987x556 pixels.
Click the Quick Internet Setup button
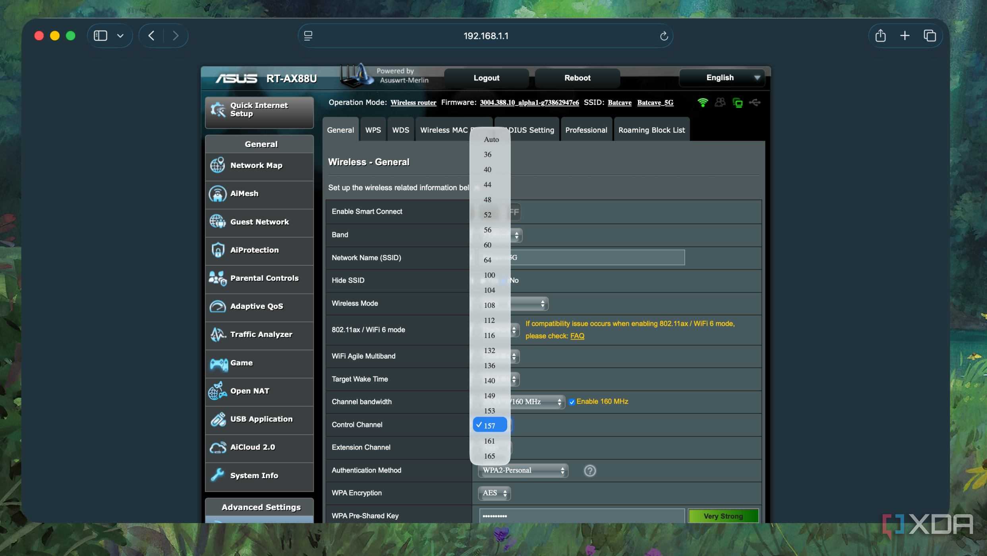click(x=259, y=112)
